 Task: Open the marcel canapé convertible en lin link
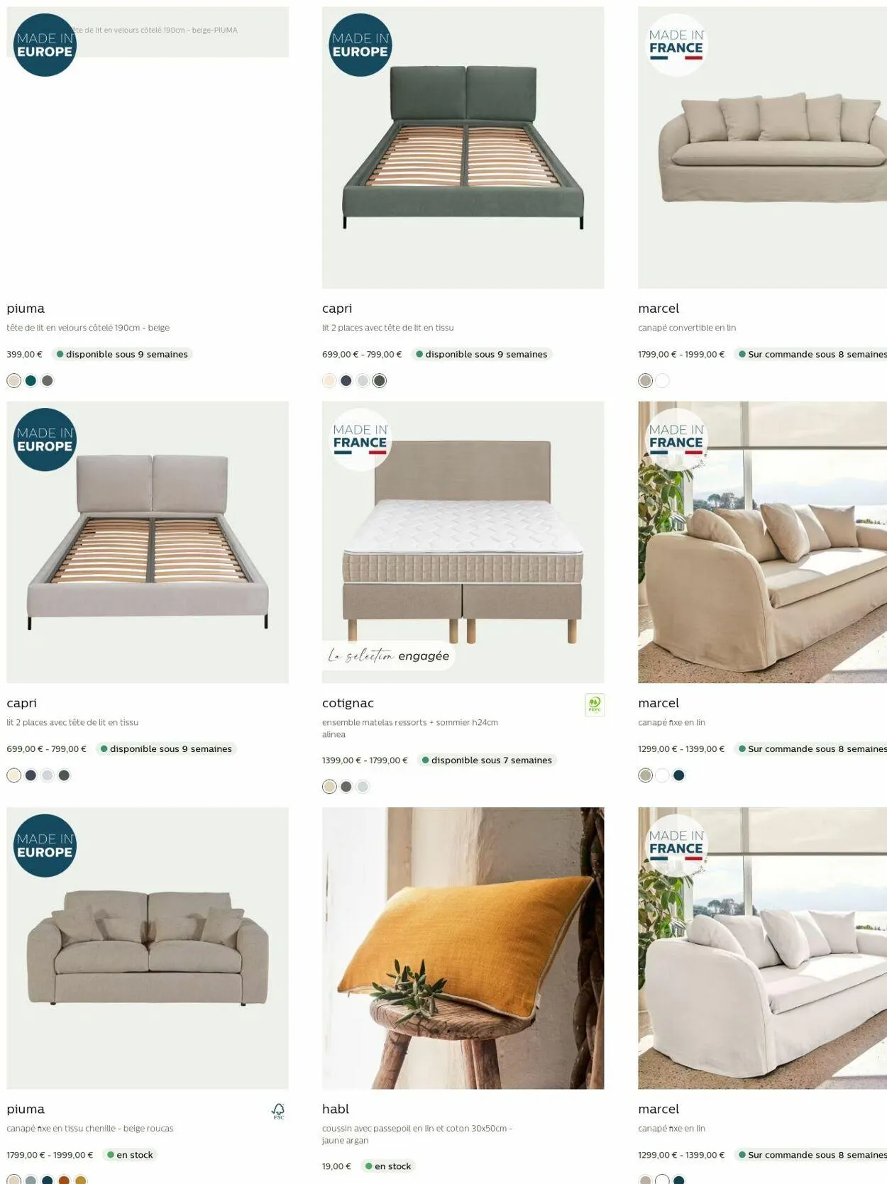coord(687,328)
